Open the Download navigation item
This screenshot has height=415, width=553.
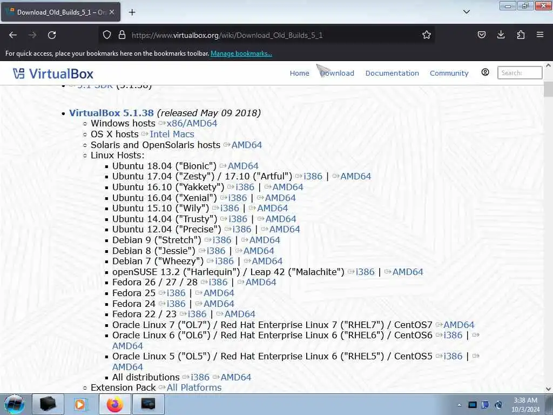[x=337, y=73]
